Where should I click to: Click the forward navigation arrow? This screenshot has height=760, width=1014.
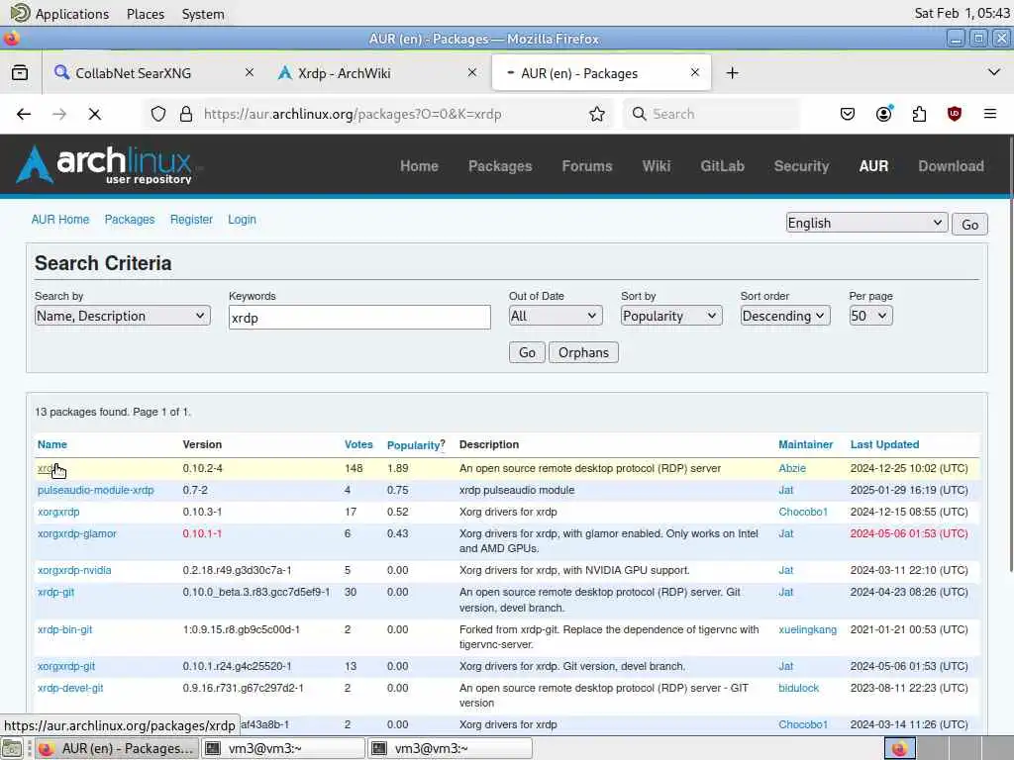pos(58,115)
